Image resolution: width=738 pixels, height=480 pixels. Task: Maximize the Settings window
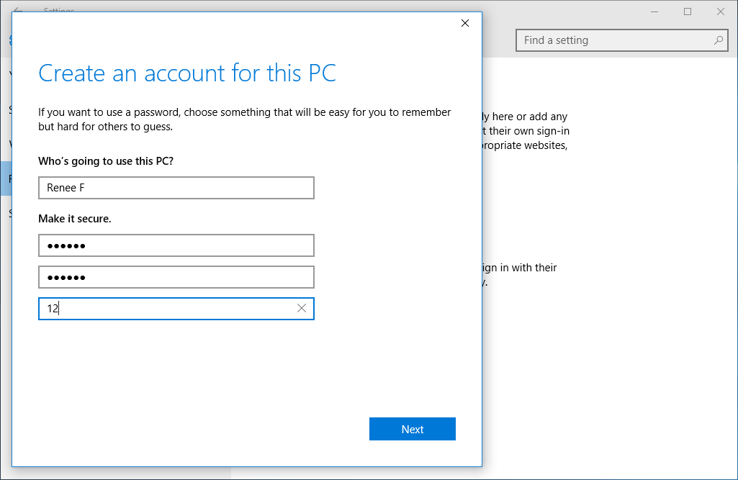click(x=687, y=11)
